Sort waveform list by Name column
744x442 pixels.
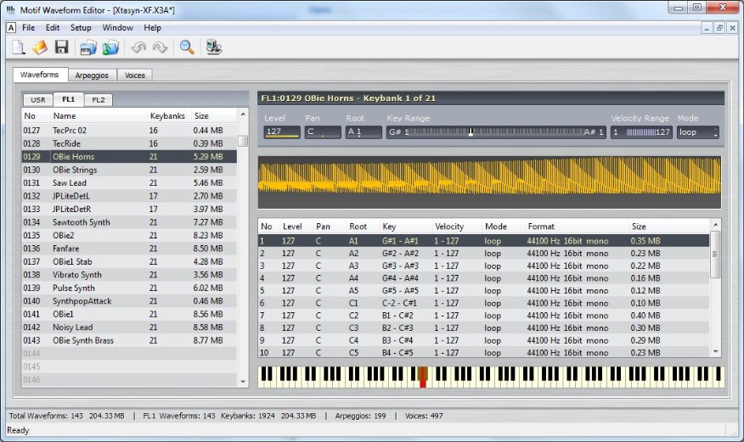(98, 116)
